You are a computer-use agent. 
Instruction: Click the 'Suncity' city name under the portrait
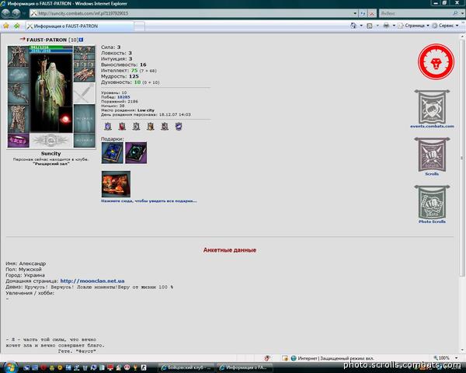coord(50,154)
